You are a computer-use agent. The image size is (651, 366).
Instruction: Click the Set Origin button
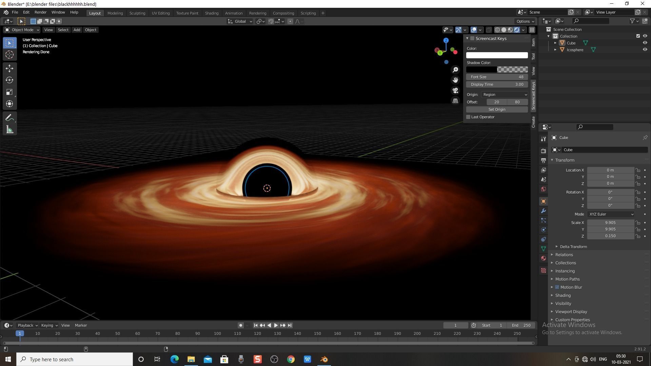click(x=497, y=110)
